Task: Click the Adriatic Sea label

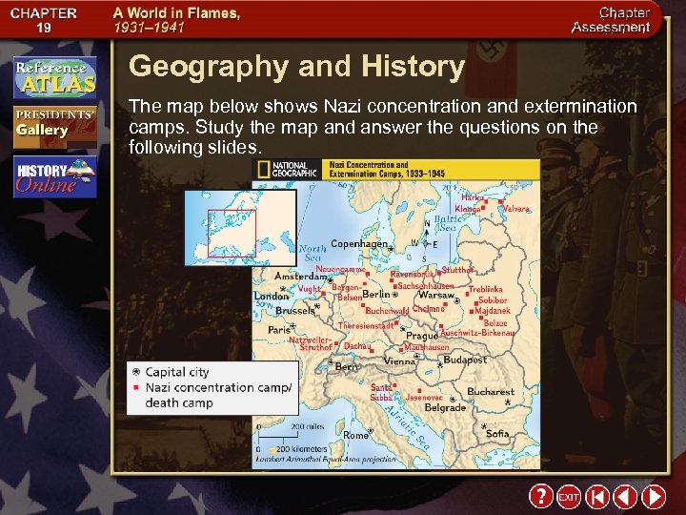Action: point(407,427)
